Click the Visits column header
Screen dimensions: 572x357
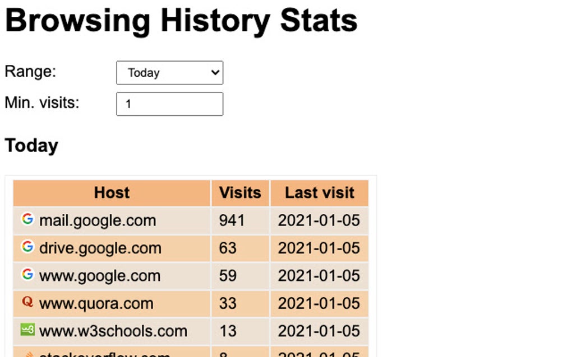239,192
